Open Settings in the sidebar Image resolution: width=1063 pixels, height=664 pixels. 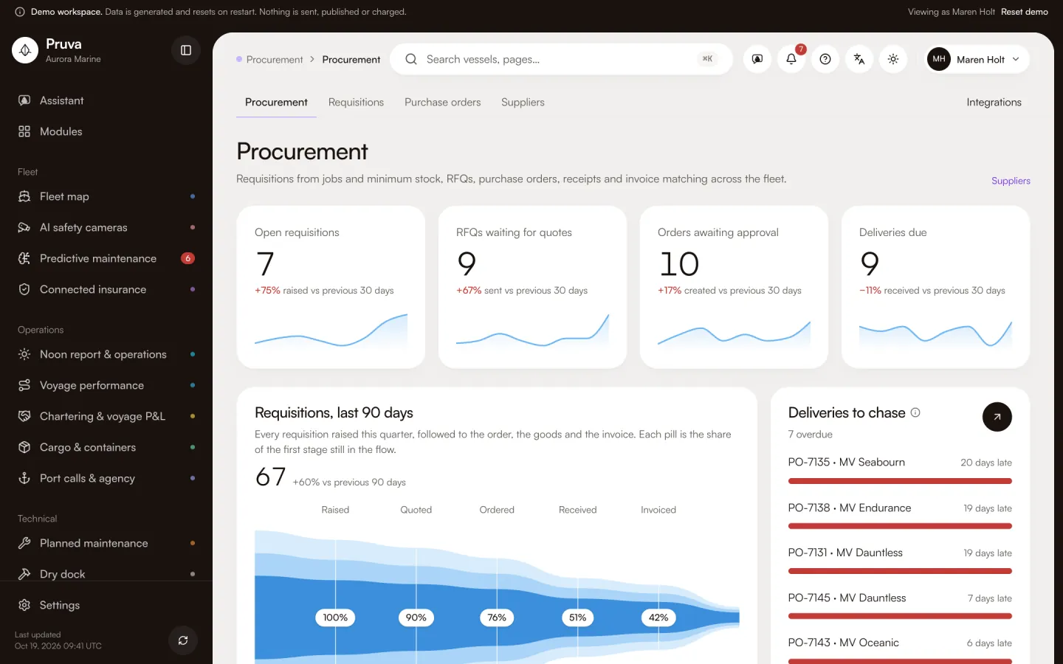tap(106, 605)
